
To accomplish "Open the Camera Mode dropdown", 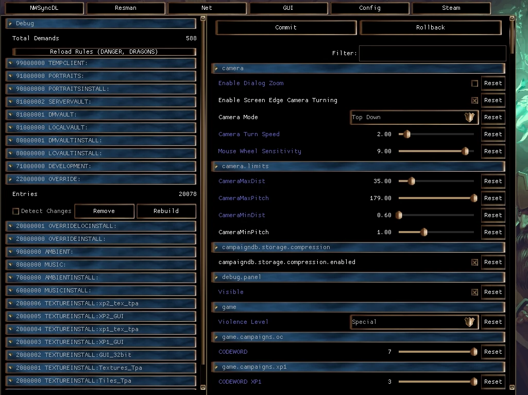I will tap(414, 117).
